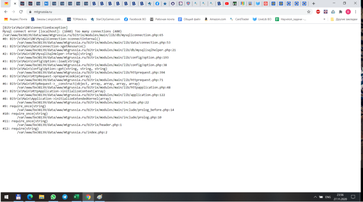Switch to the green M icon tab
This screenshot has width=363, height=202.
pyautogui.click(x=234, y=4)
